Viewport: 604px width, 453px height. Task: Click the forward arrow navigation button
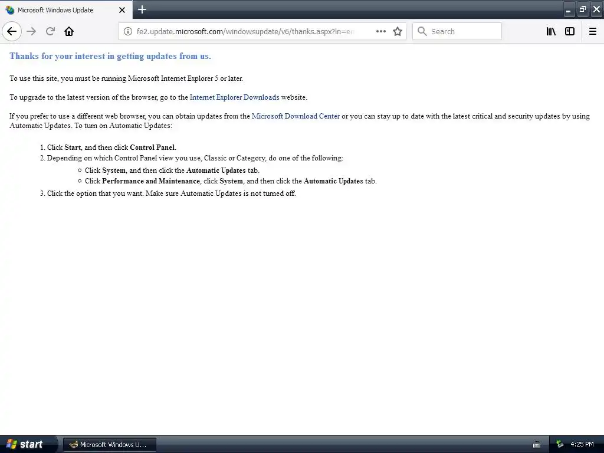tap(32, 31)
